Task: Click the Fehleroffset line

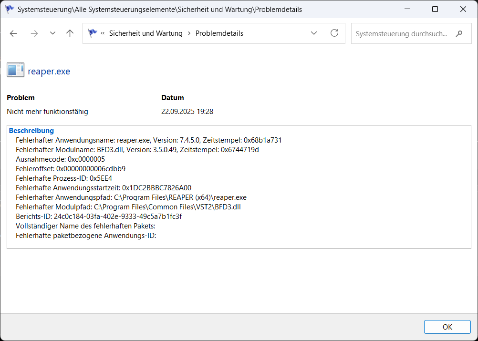Action: 71,169
